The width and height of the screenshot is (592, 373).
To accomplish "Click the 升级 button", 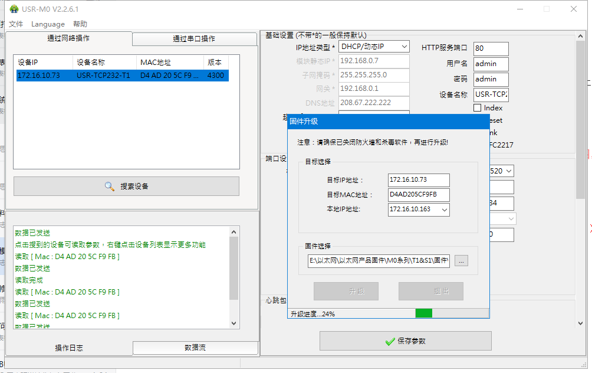I will coord(346,292).
